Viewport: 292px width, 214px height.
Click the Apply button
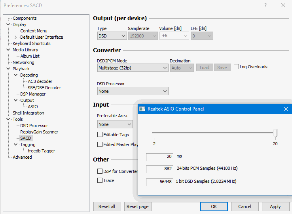275,206
